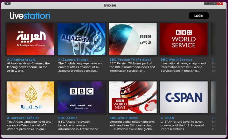Select the BBC World Service title link
Viewport: 228px width, 139px height.
coord(176,60)
